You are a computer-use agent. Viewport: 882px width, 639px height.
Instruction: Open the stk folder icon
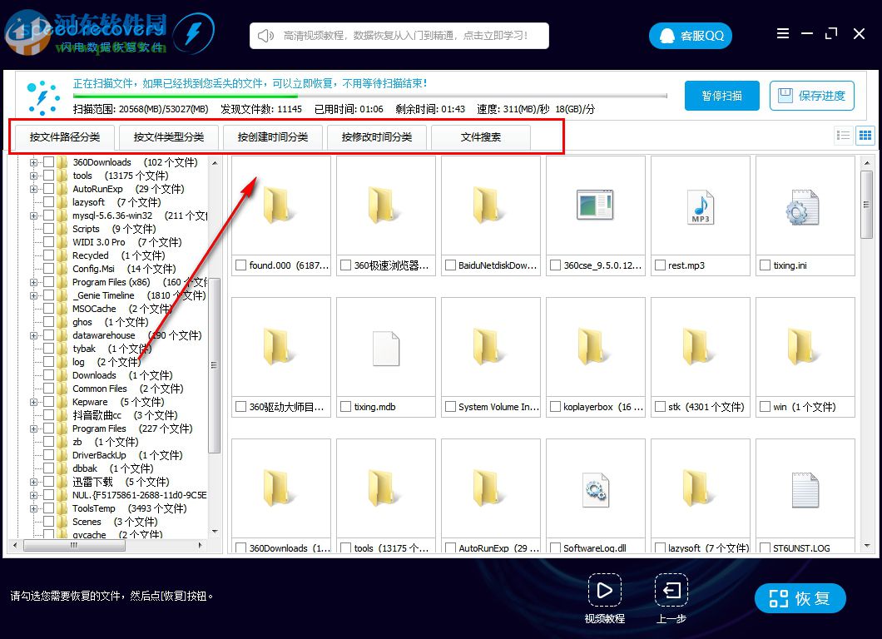tap(697, 347)
